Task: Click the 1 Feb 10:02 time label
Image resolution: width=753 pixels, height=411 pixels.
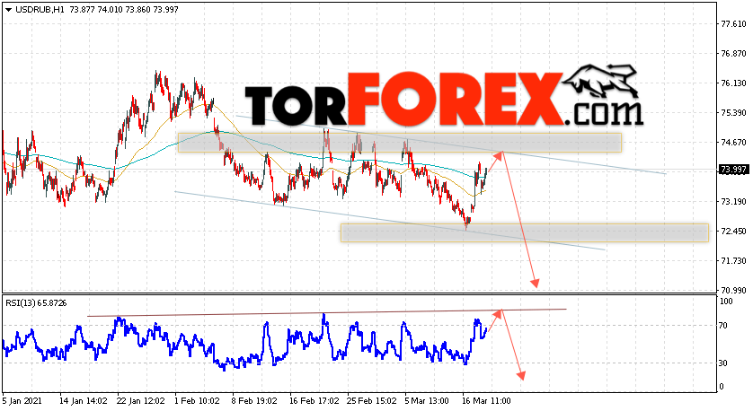Action: 197,400
